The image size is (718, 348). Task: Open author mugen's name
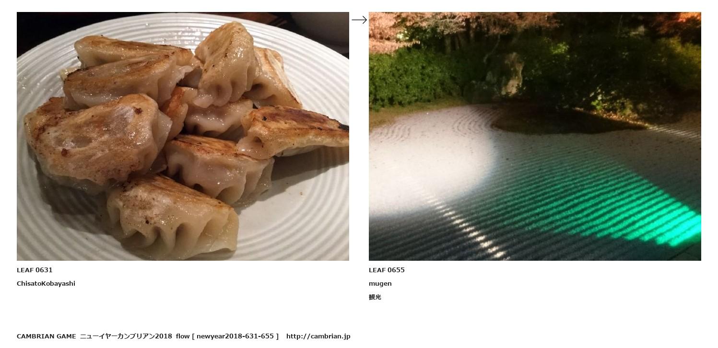(x=380, y=284)
